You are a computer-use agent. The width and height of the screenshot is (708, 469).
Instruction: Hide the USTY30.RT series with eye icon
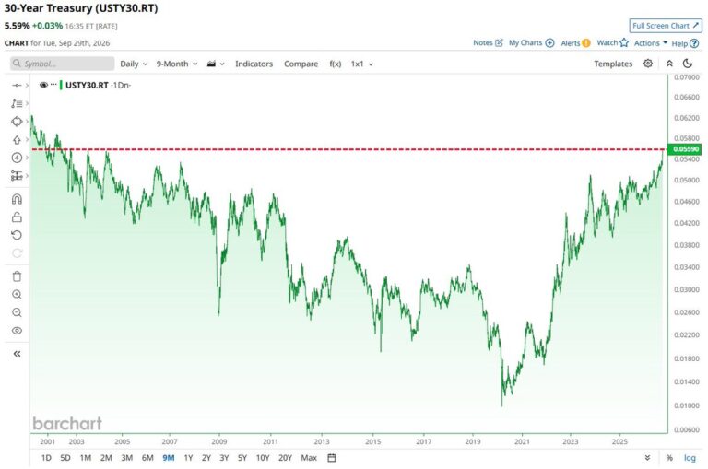44,85
